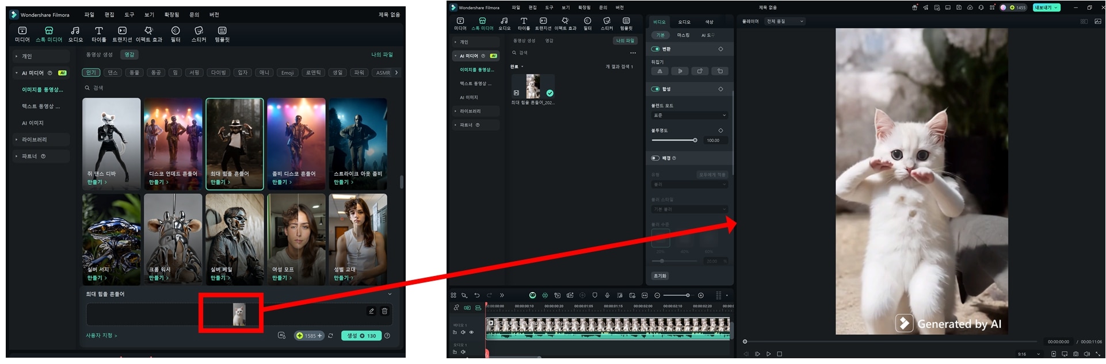Toggle the 합성 switch
Screen dimensions: 1106x364
coord(655,89)
